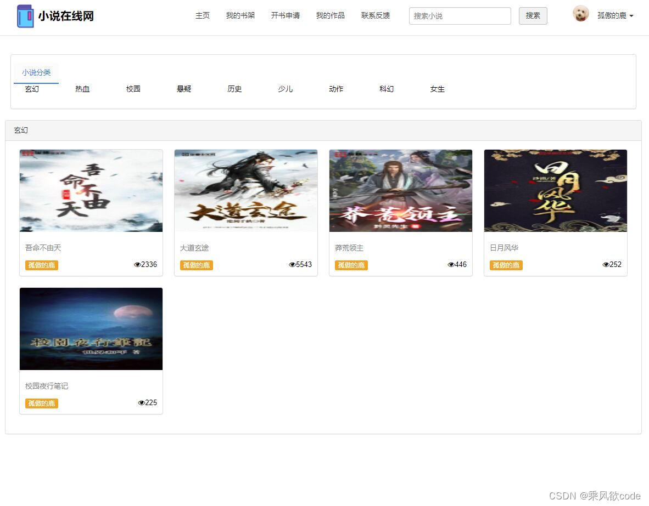649x506 pixels.
Task: Click the eye icon beside 252 views
Action: click(606, 265)
